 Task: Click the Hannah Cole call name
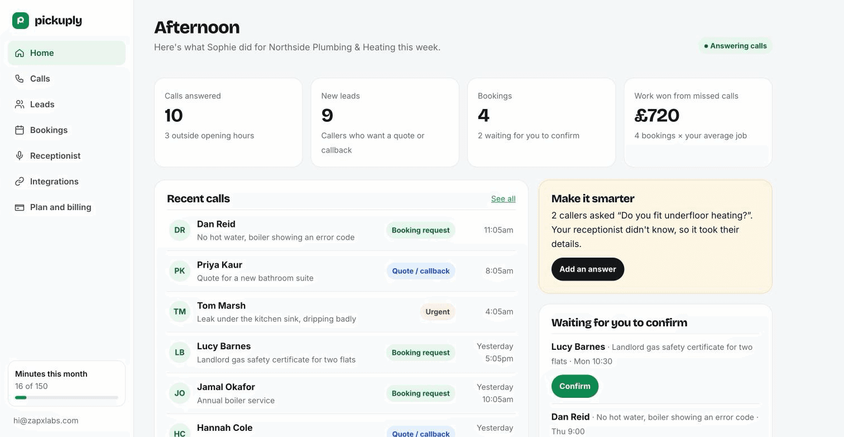pos(225,428)
